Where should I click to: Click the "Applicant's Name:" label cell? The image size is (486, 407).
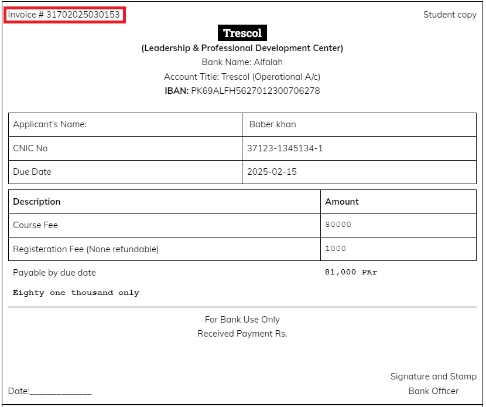tap(125, 124)
